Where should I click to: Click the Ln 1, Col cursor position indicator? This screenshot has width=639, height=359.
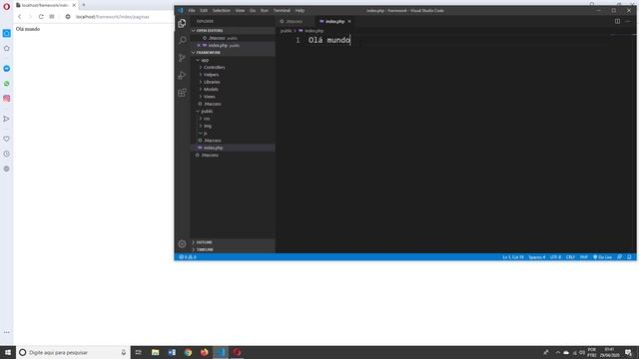(x=513, y=257)
